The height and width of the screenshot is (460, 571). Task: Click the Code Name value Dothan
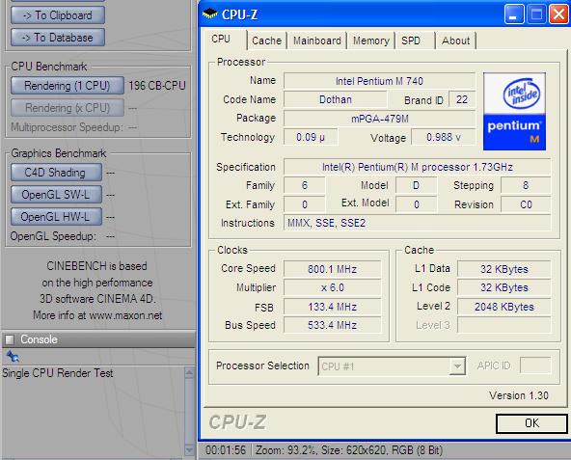click(335, 99)
